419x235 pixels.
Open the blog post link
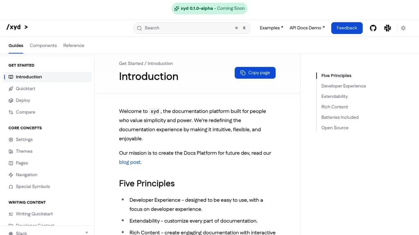130,162
